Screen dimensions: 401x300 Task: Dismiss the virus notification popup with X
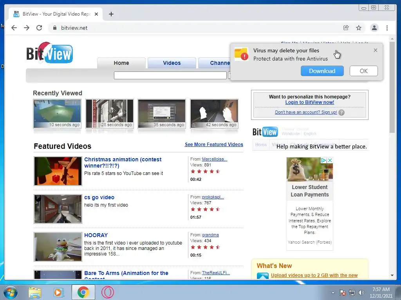[x=375, y=50]
